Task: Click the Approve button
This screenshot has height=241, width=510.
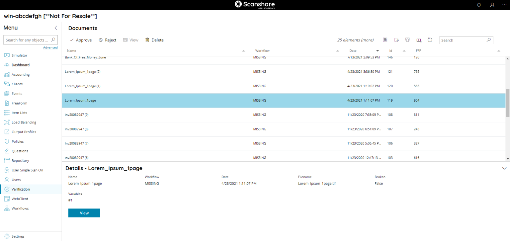Action: pos(80,40)
